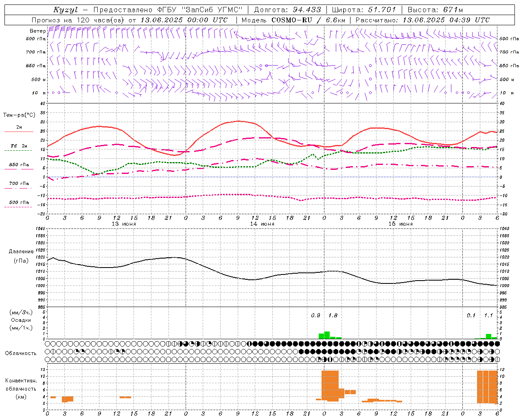This screenshot has height=417, width=521.
Task: Click the "15 июня" date label
Action: [401, 224]
